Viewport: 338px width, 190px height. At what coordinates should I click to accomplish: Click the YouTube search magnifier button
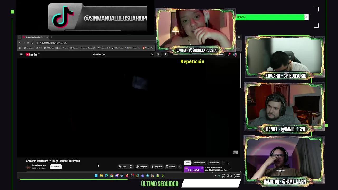[158, 54]
